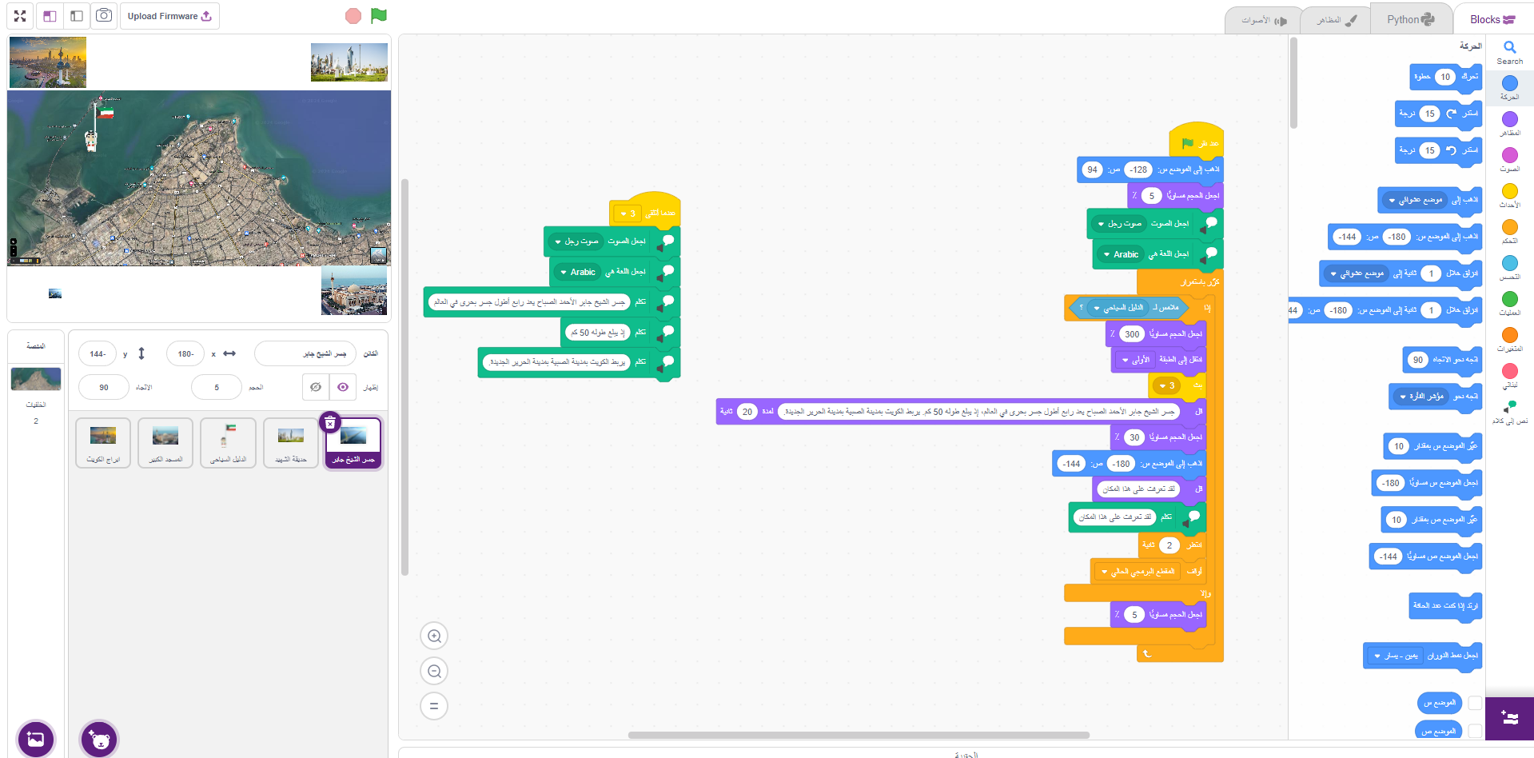Select the التحسس (Sensing) light-blue category
Viewport: 1534px width, 758px height.
coord(1509,268)
